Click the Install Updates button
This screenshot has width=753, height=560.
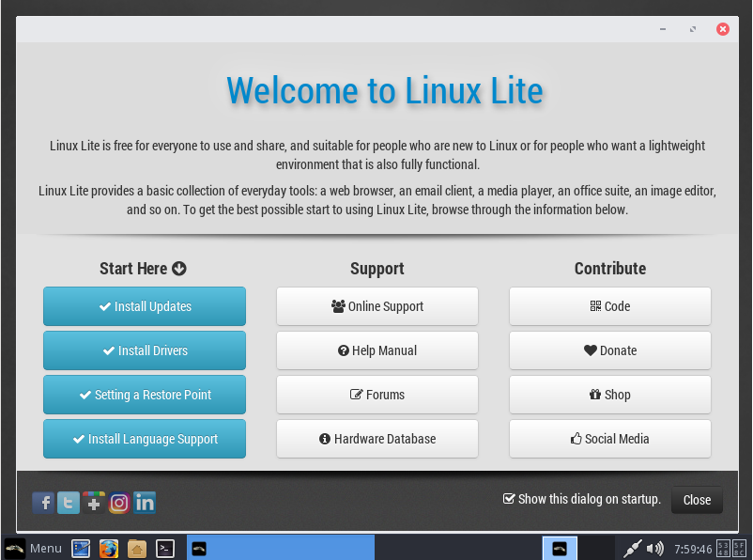point(145,306)
